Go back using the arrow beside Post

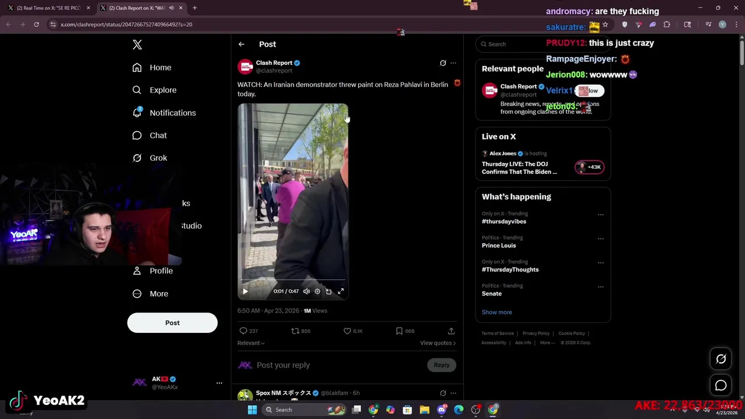pyautogui.click(x=242, y=44)
